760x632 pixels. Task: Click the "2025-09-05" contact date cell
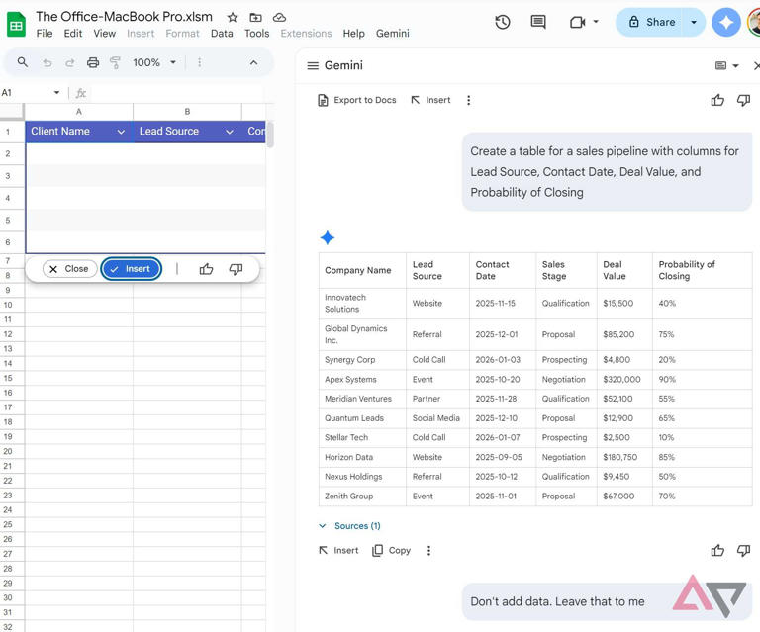[502, 457]
